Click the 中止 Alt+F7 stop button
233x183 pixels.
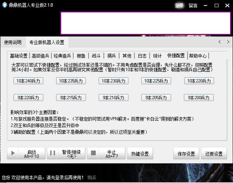click(106, 153)
